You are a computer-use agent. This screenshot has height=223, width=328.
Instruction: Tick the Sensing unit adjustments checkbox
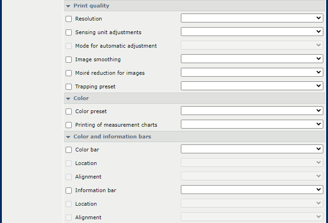click(68, 33)
